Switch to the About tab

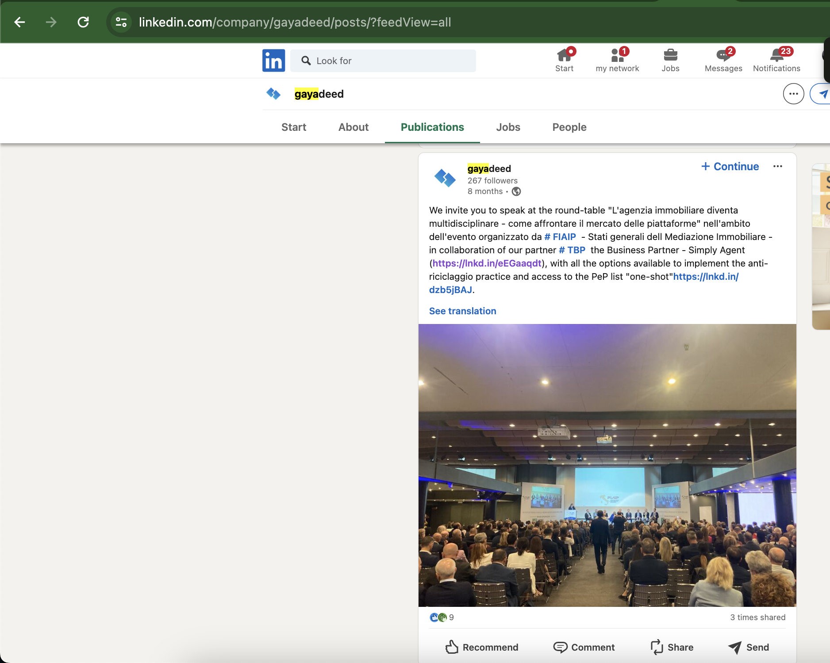[x=354, y=127]
